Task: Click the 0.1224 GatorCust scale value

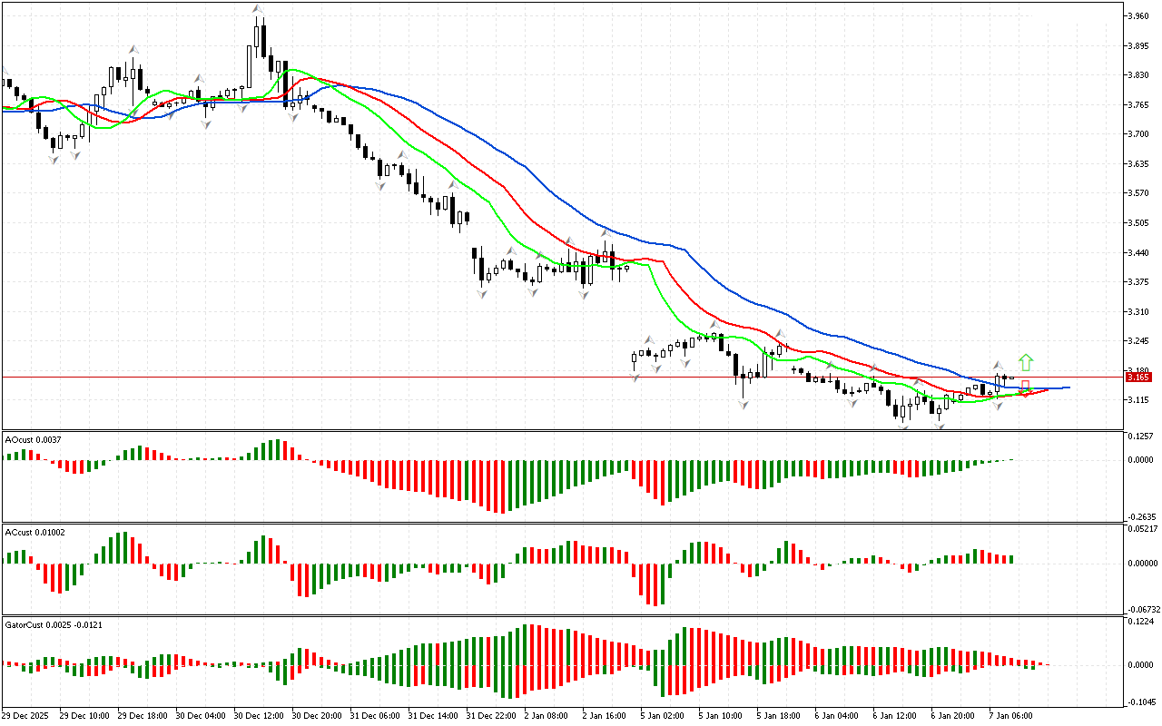Action: point(1140,622)
